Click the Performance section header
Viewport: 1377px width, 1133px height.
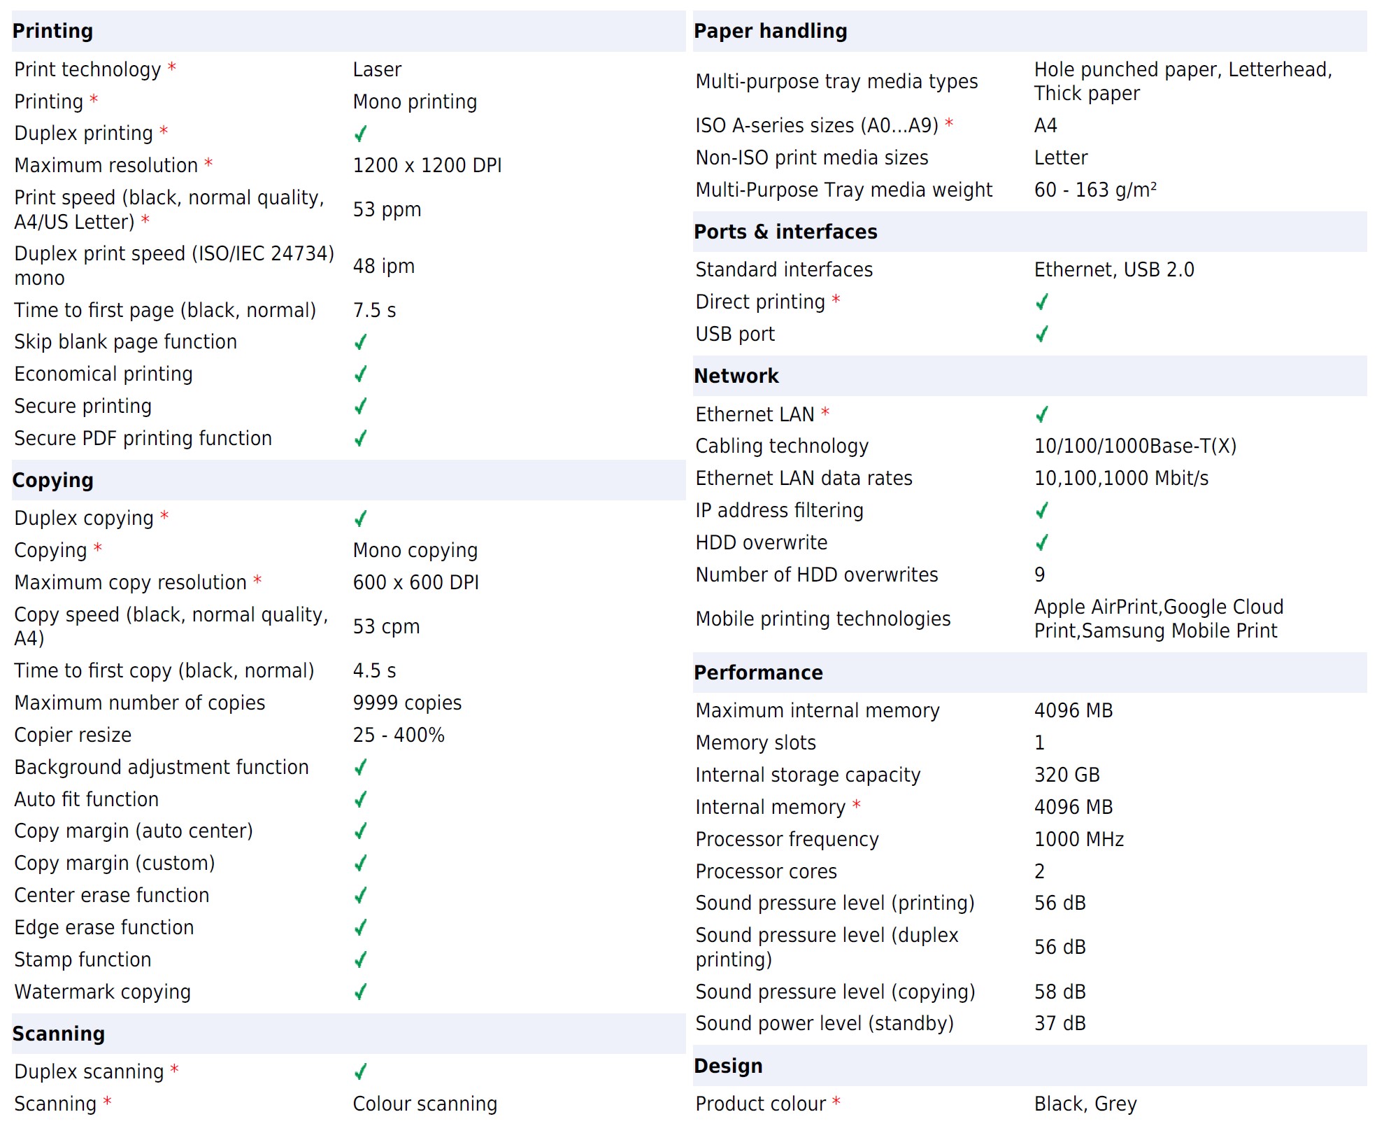[x=758, y=673]
